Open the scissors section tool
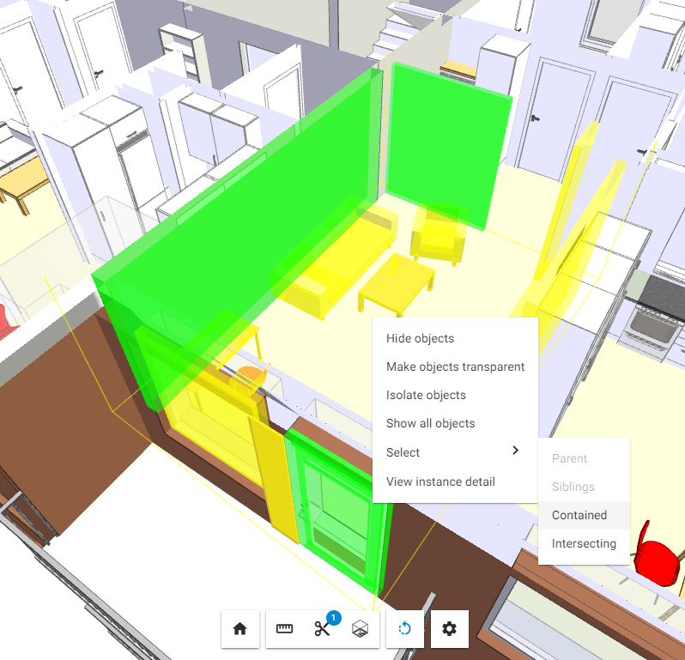Screen dimensions: 685x660 point(322,629)
